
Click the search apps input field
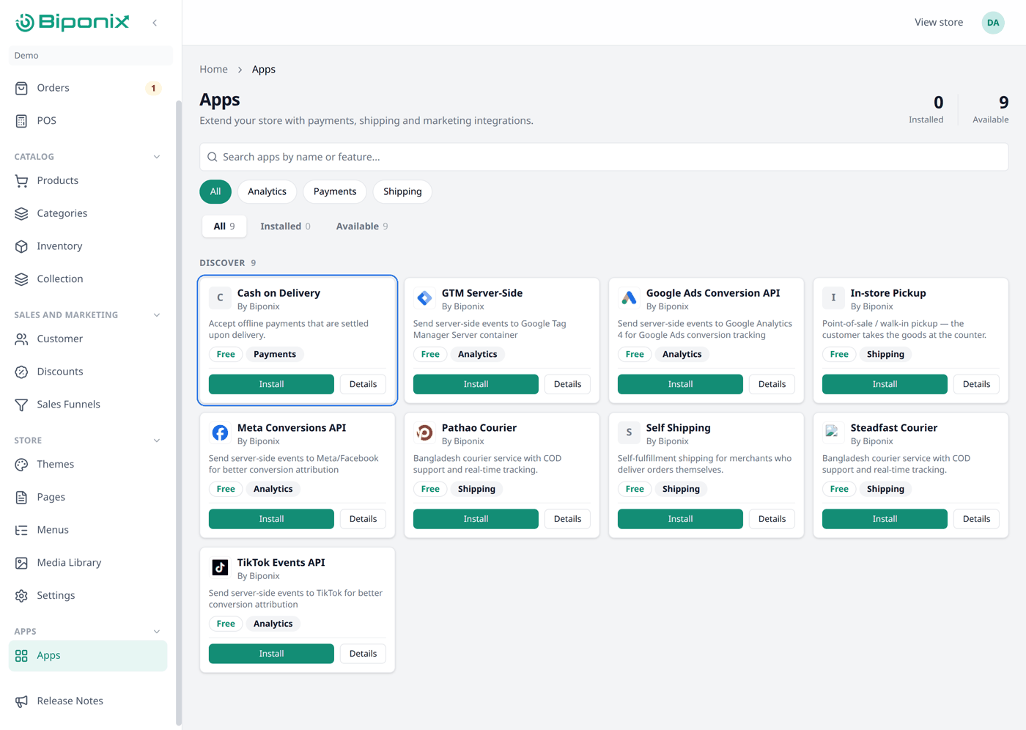click(604, 157)
